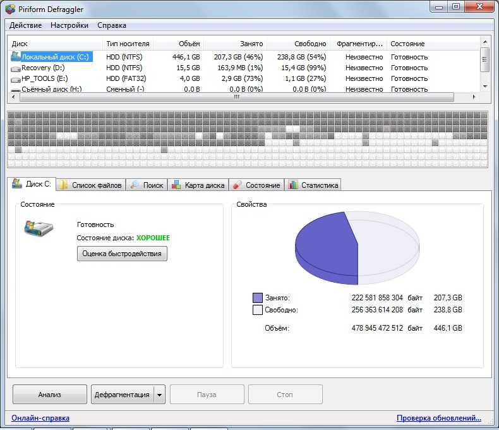Click the Defraggler app icon in title bar
The height and width of the screenshot is (430, 499).
10,9
